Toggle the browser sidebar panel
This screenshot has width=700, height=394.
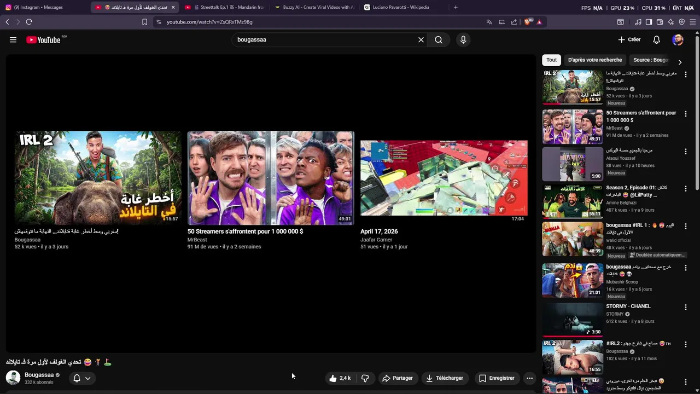pos(649,22)
